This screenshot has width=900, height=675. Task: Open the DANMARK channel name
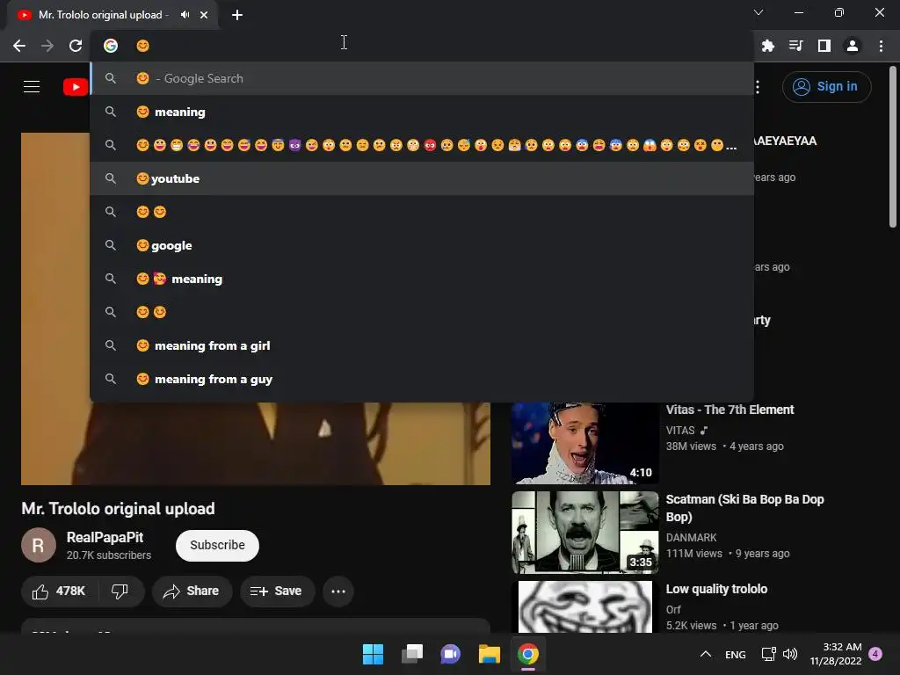(691, 537)
